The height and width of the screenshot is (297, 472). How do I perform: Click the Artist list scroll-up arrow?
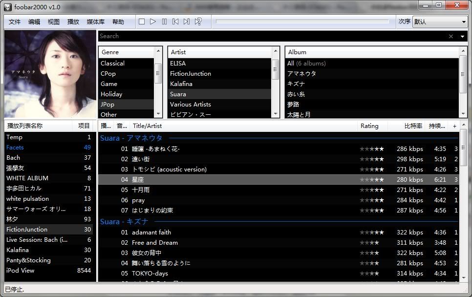click(x=276, y=51)
